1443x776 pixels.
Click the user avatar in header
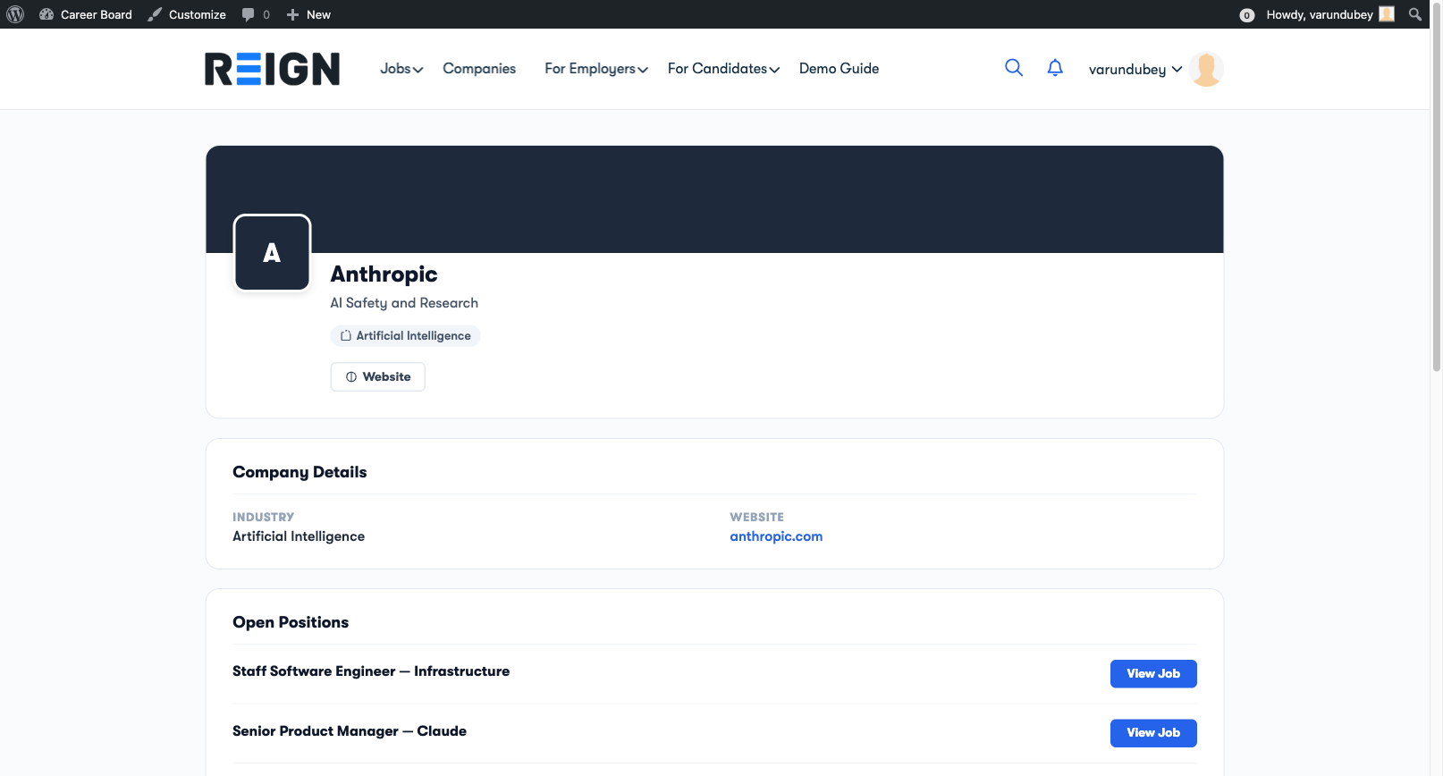(1206, 69)
